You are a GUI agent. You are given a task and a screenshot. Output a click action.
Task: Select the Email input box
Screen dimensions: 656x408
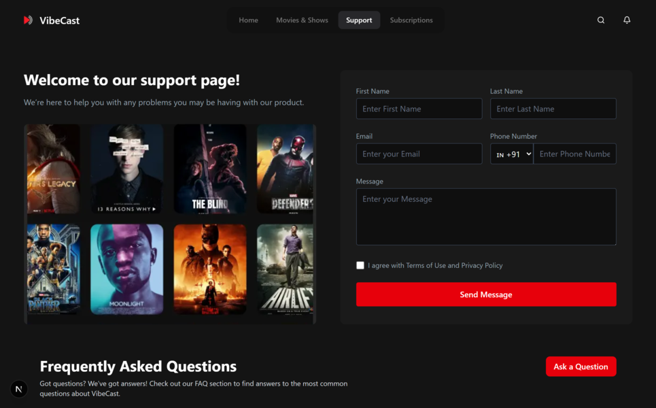click(419, 154)
